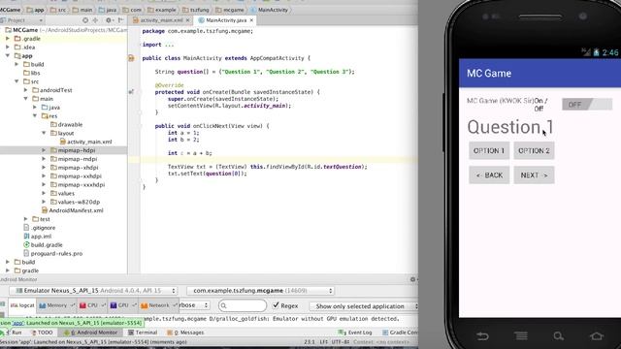Click the tszfung breadcrumb in navigation bar
621x349 pixels.
(x=196, y=10)
